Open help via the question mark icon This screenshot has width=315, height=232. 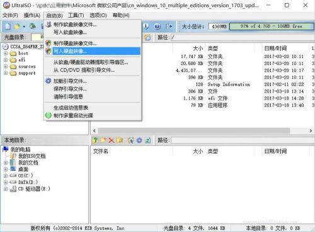pos(157,26)
